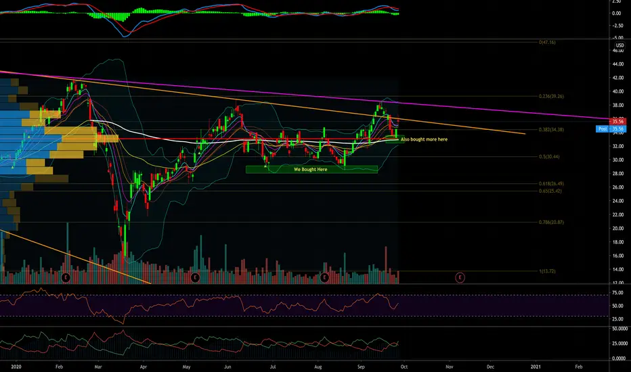Select the 'Also bought more here' annotation text
The width and height of the screenshot is (631, 372).
click(x=424, y=139)
